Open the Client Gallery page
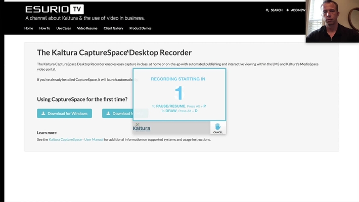359x202 pixels. pos(113,28)
